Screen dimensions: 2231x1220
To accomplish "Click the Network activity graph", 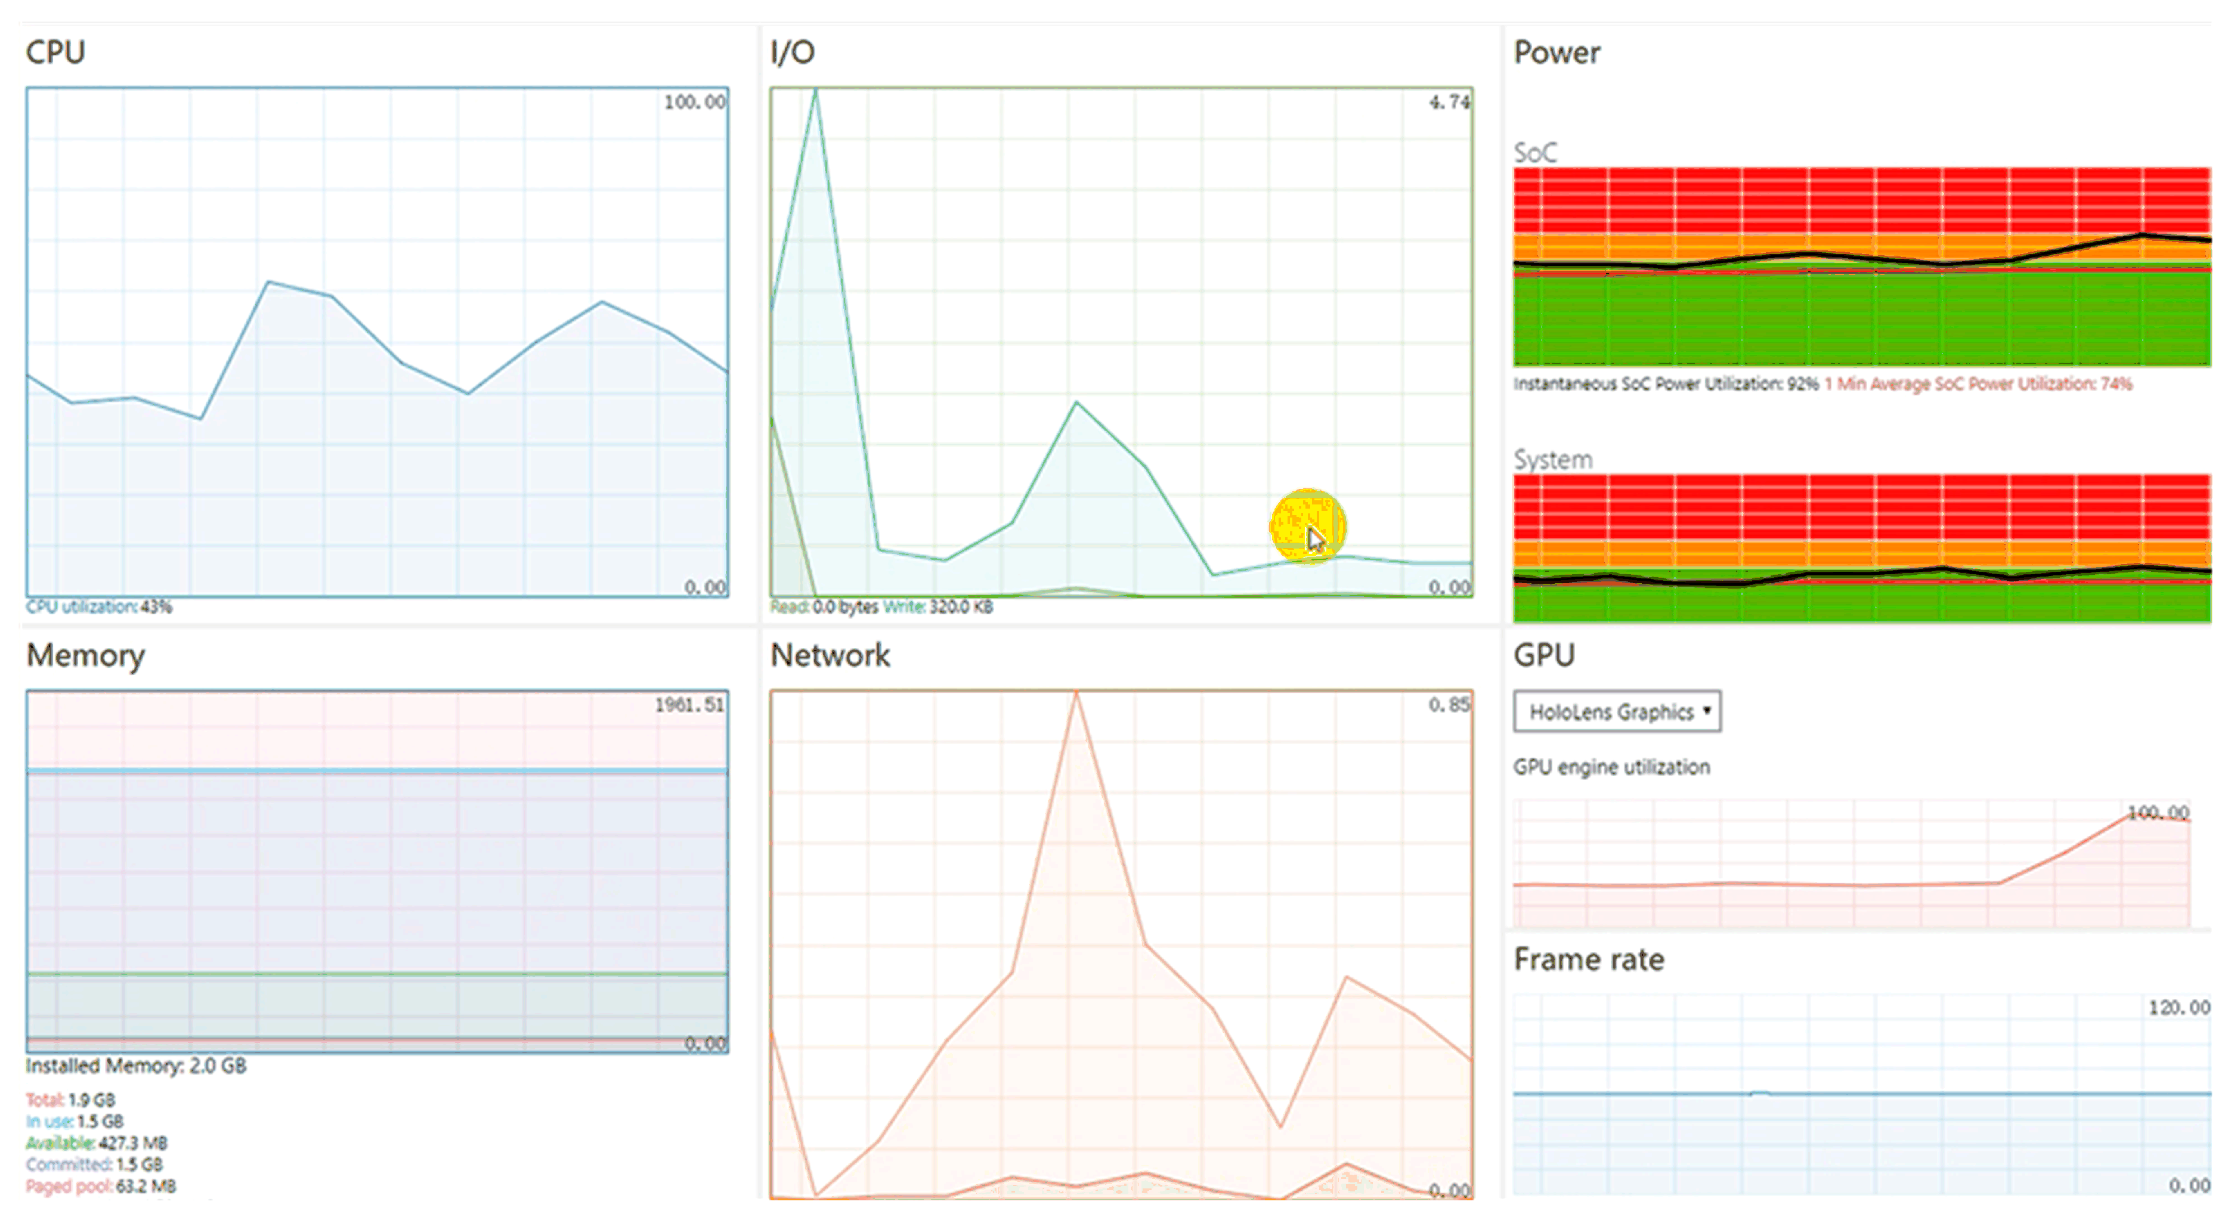I will pyautogui.click(x=1121, y=944).
